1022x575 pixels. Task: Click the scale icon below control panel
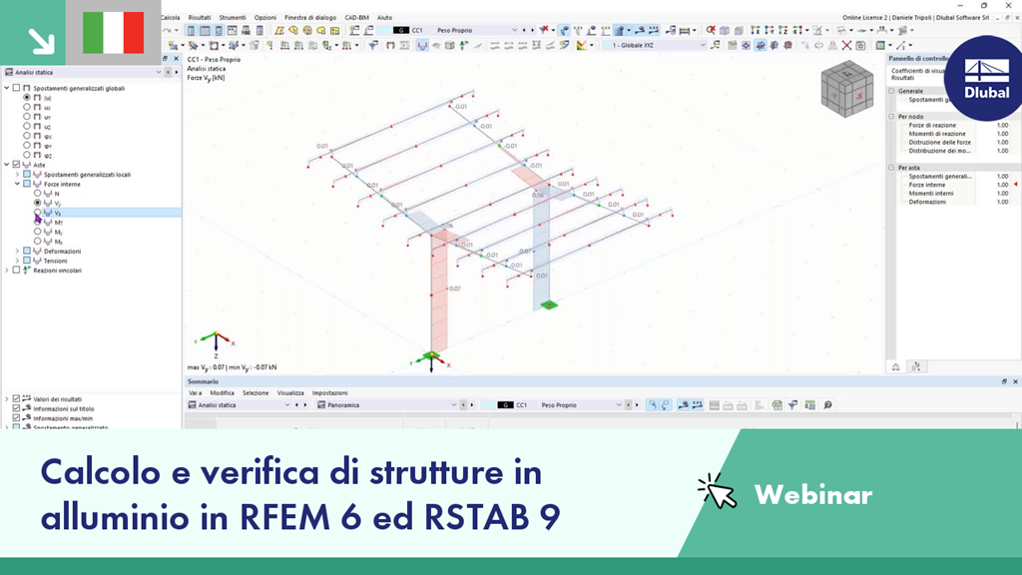[x=895, y=367]
